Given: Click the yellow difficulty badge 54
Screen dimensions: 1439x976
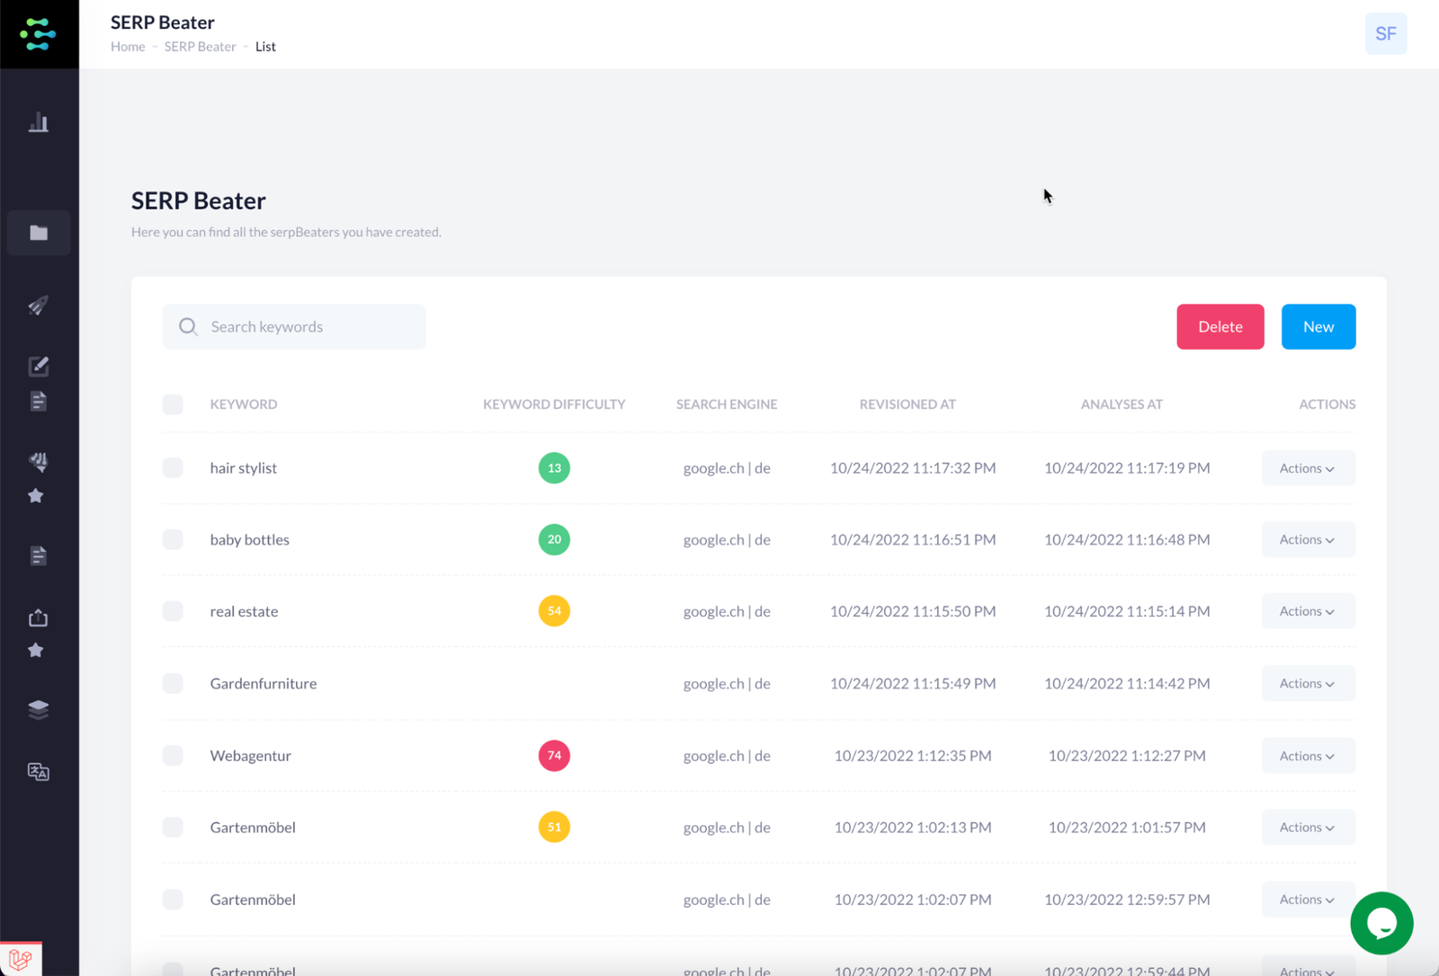Looking at the screenshot, I should 554,611.
